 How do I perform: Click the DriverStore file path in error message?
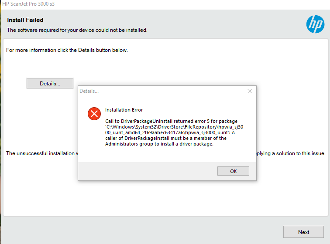point(174,130)
